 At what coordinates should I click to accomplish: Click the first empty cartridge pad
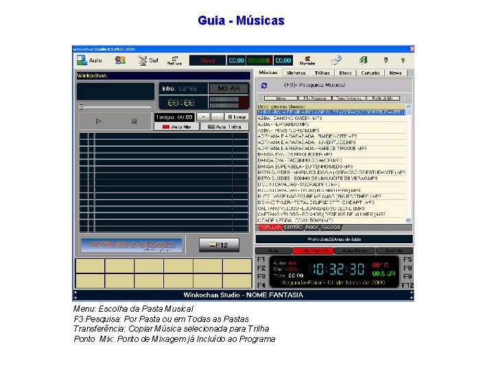click(90, 266)
